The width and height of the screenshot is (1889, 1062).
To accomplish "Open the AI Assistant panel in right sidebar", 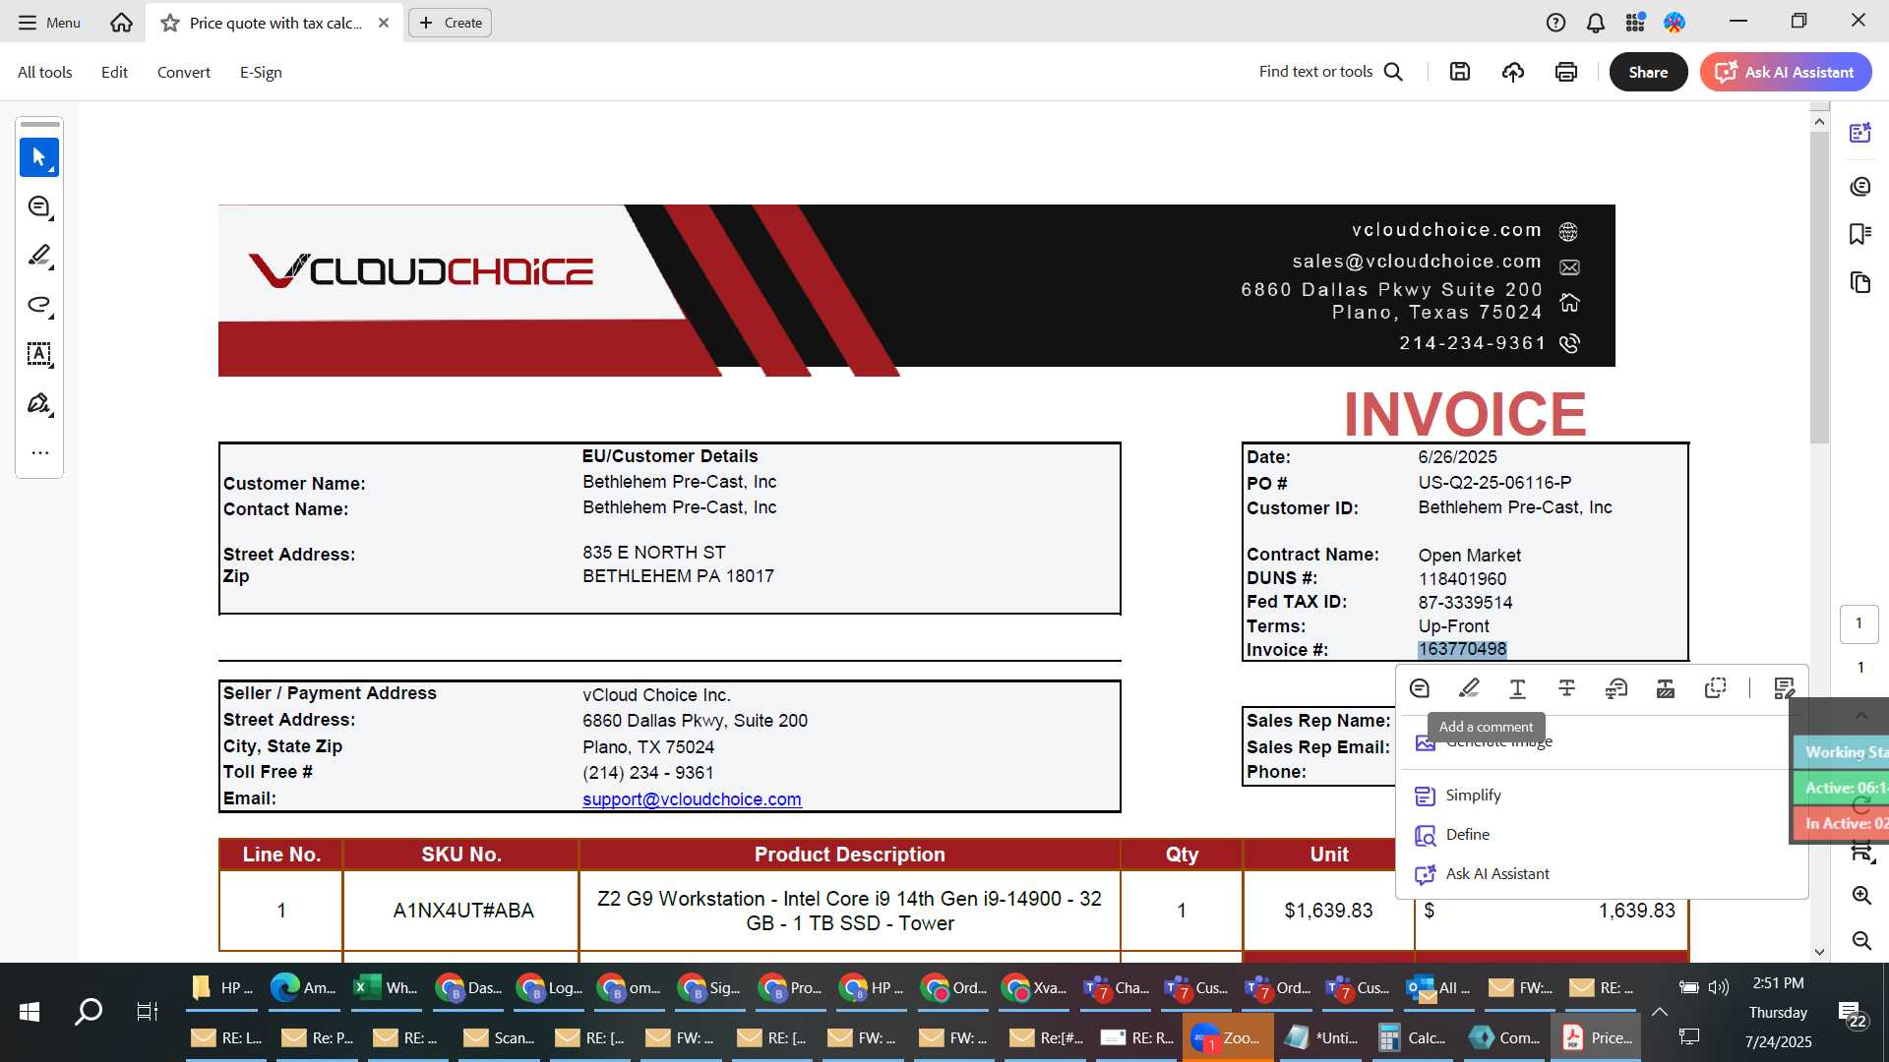I will [1859, 133].
